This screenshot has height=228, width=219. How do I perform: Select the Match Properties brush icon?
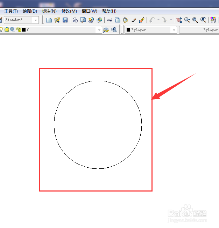point(134,20)
